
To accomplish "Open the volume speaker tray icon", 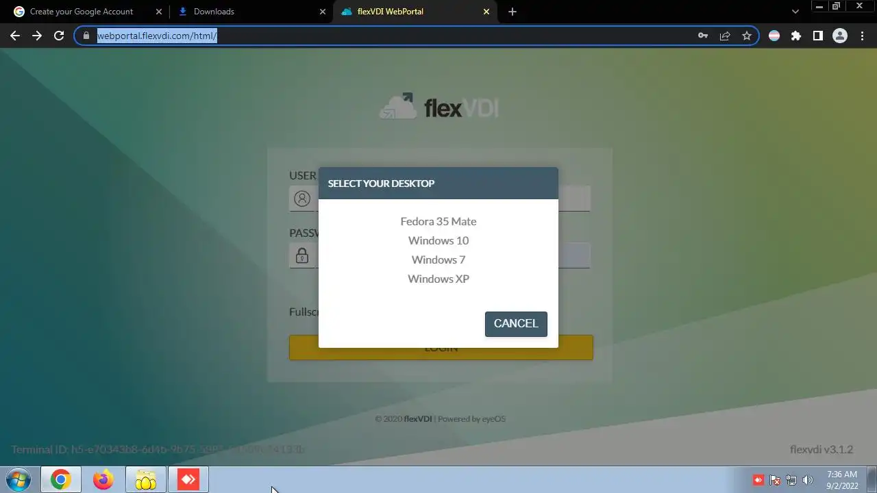I will tap(808, 480).
